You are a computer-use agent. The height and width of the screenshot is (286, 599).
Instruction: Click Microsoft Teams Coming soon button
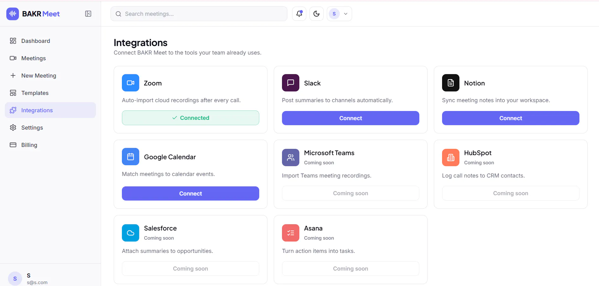click(x=350, y=193)
